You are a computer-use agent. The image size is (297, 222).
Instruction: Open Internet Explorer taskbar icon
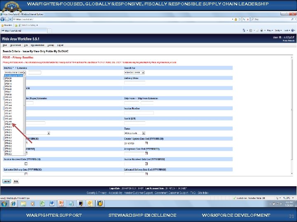13,203
